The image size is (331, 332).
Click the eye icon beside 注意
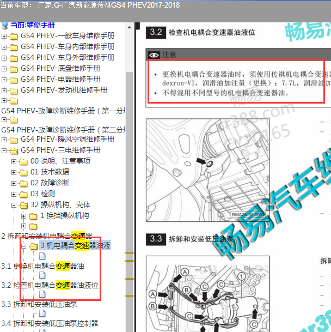point(154,55)
